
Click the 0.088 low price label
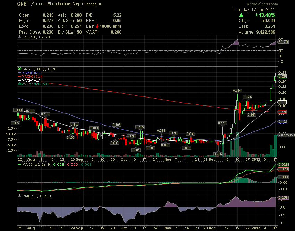(x=165, y=145)
